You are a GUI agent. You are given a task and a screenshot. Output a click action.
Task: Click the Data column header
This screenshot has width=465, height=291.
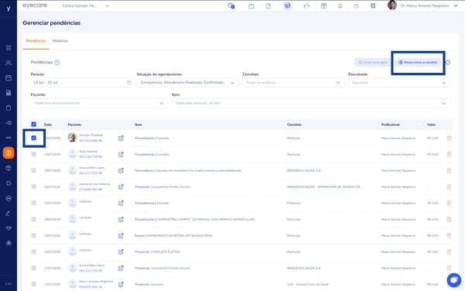tap(48, 125)
